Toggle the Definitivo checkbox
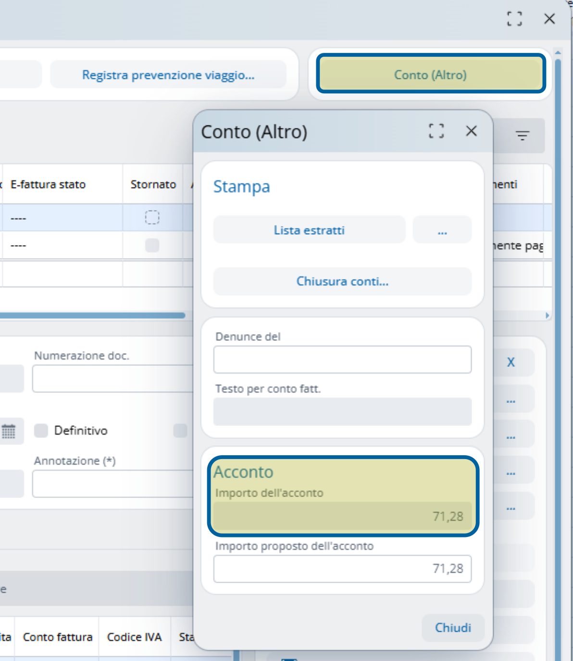 pyautogui.click(x=41, y=431)
